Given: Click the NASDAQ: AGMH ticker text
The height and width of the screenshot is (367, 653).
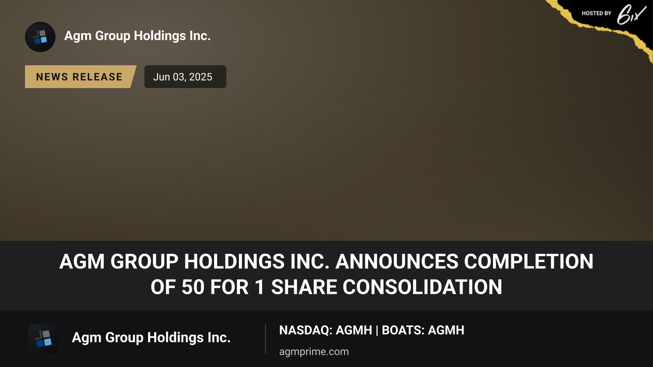Looking at the screenshot, I should tap(326, 330).
